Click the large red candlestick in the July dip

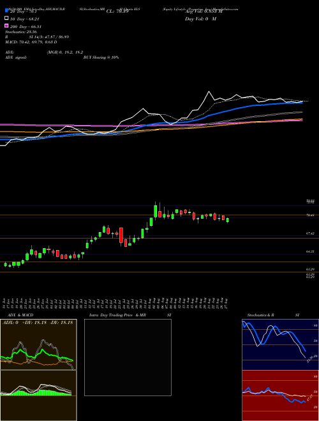[121, 235]
